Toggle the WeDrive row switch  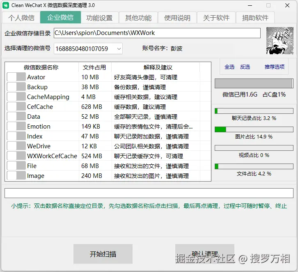(x=16, y=146)
